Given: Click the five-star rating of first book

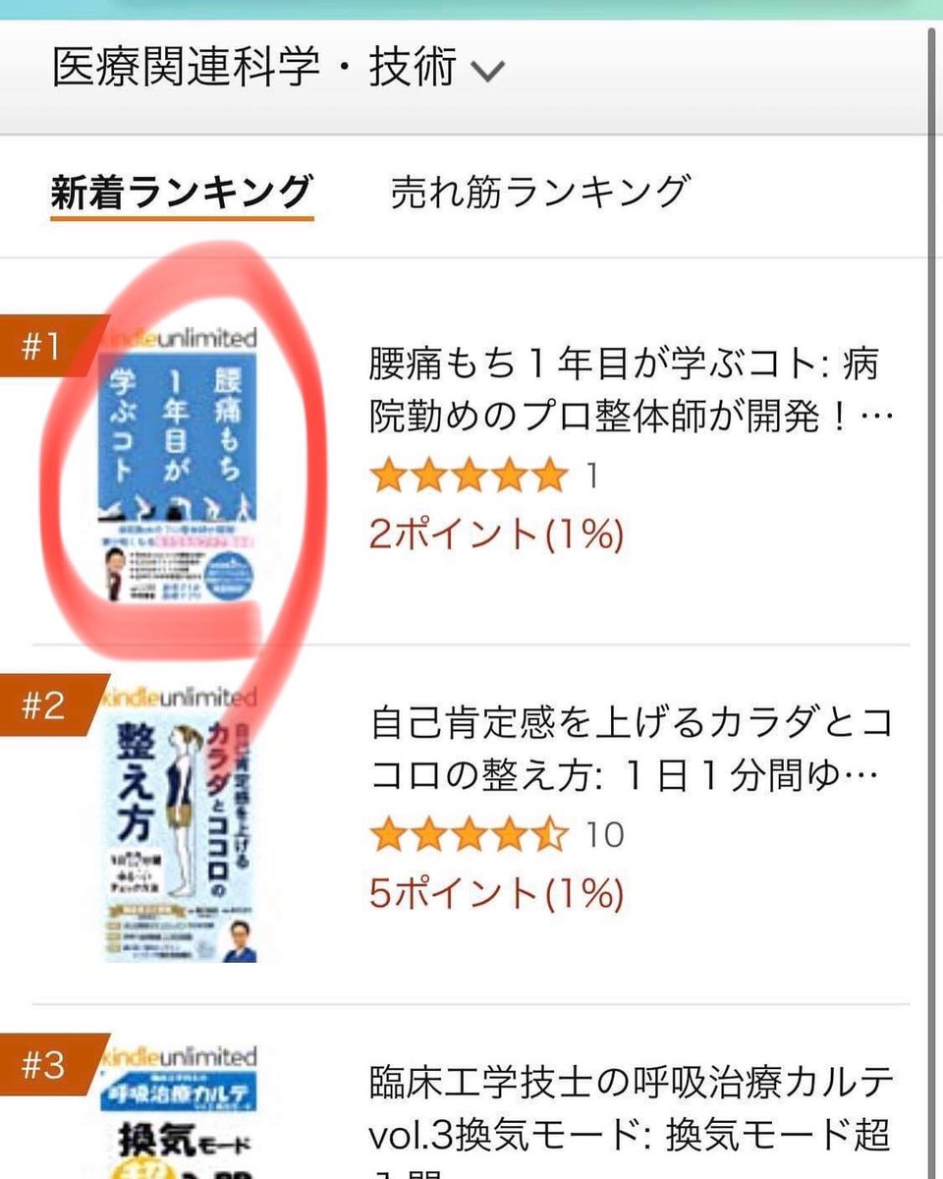Looking at the screenshot, I should 469,477.
